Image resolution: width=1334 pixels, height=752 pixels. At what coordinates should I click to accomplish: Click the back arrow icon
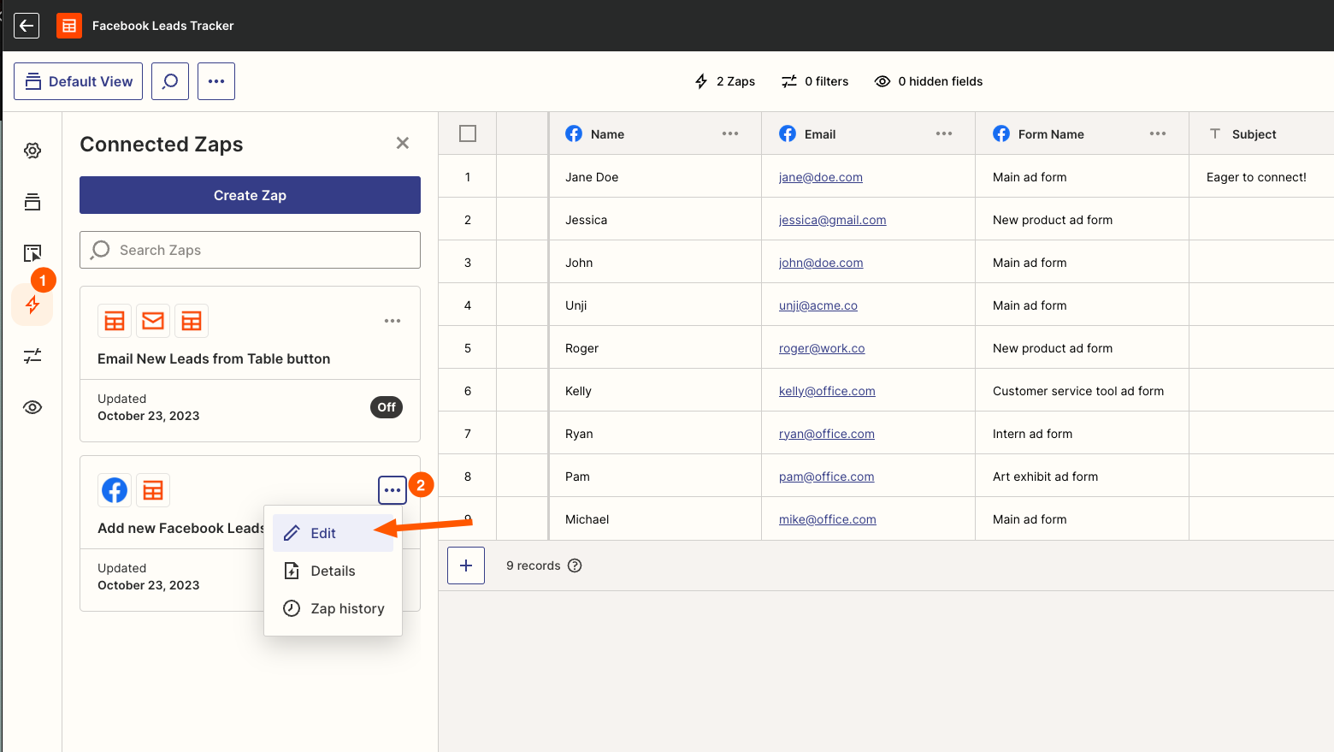point(27,26)
